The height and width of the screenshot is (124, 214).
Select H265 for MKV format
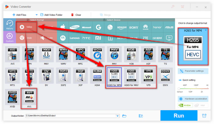(x=131, y=76)
